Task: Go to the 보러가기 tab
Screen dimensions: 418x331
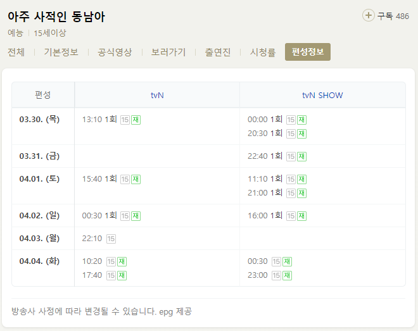Action: click(x=168, y=52)
